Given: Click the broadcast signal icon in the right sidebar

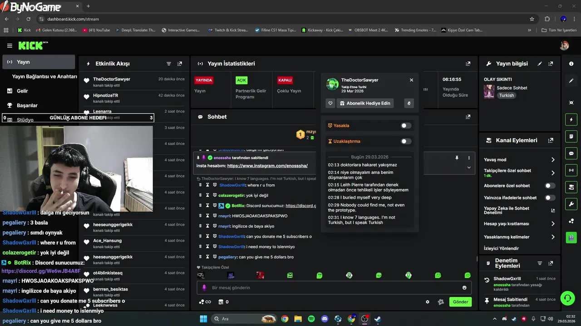Looking at the screenshot, I should click(x=571, y=170).
